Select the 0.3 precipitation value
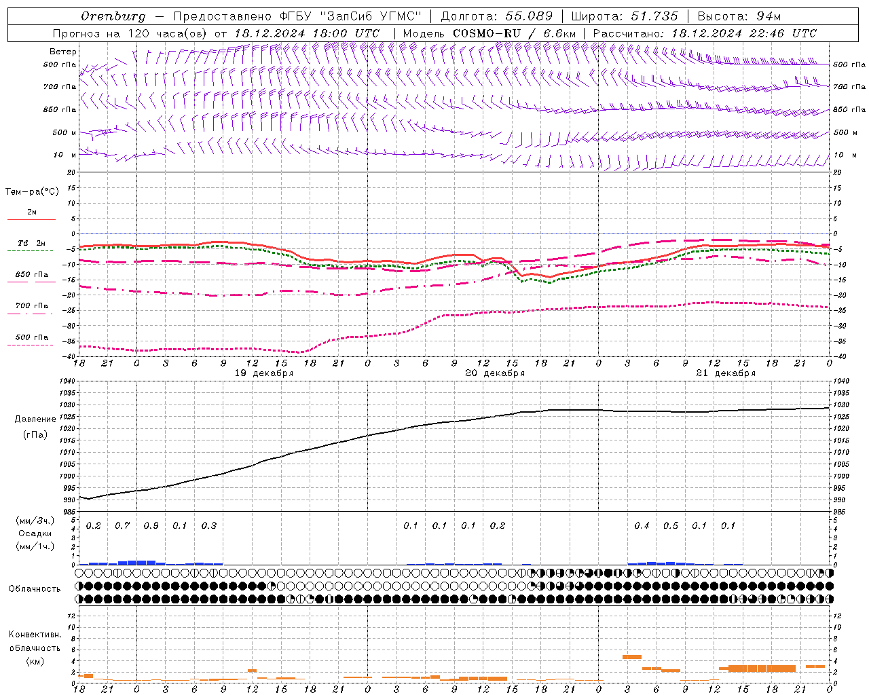 [x=209, y=525]
